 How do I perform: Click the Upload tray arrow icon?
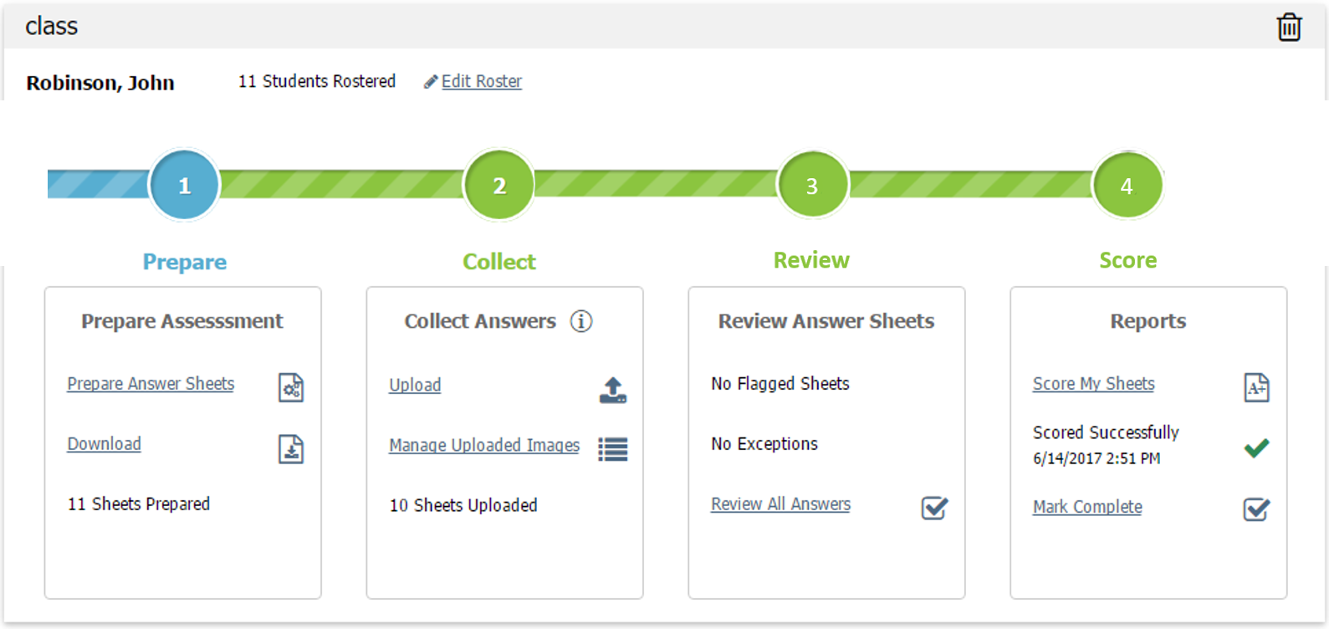[x=613, y=390]
